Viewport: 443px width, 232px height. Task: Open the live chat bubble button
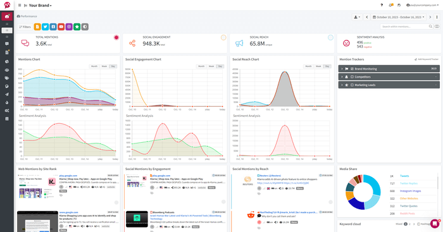(x=435, y=224)
